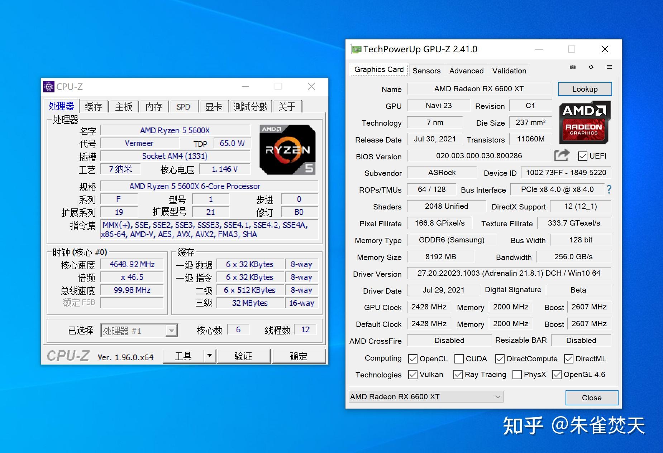Open the 缓存 tab in CPU-Z

[x=94, y=107]
